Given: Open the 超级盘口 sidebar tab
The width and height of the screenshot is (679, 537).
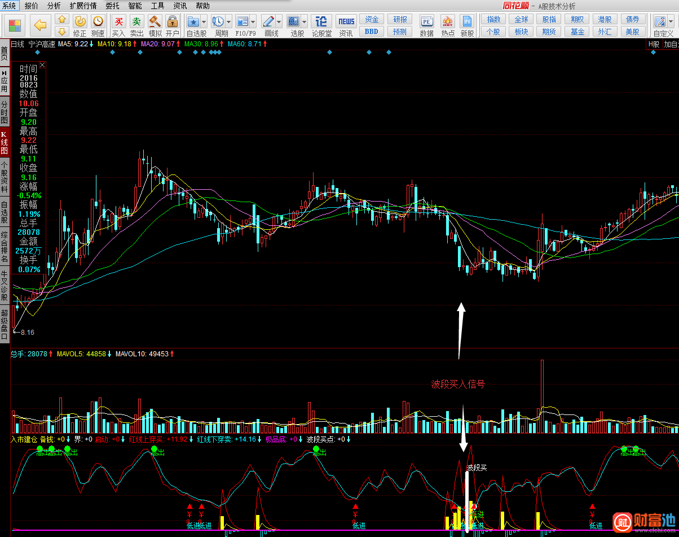Looking at the screenshot, I should [x=5, y=324].
